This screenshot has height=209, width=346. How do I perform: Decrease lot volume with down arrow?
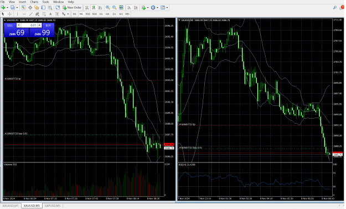[x=18, y=26]
